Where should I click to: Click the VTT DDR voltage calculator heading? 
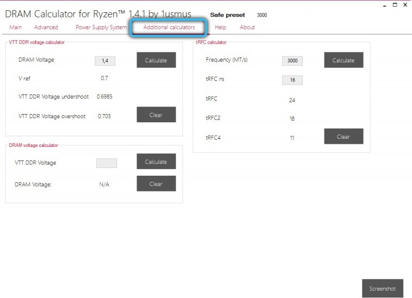click(37, 42)
